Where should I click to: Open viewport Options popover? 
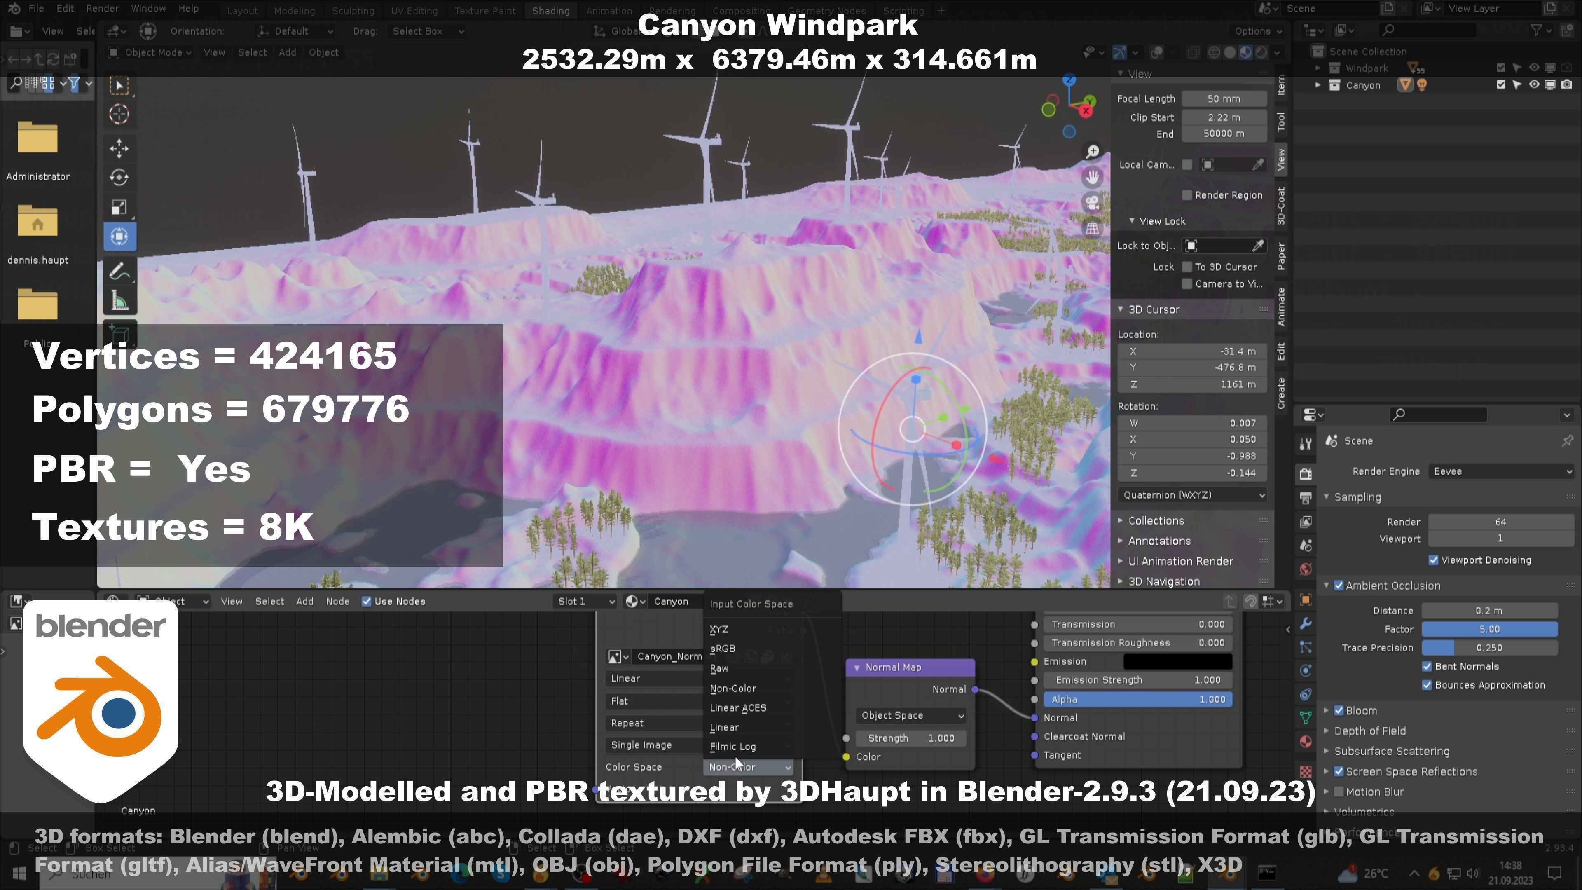click(x=1258, y=31)
